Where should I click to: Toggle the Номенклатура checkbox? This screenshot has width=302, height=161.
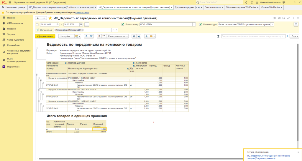tap(200, 24)
